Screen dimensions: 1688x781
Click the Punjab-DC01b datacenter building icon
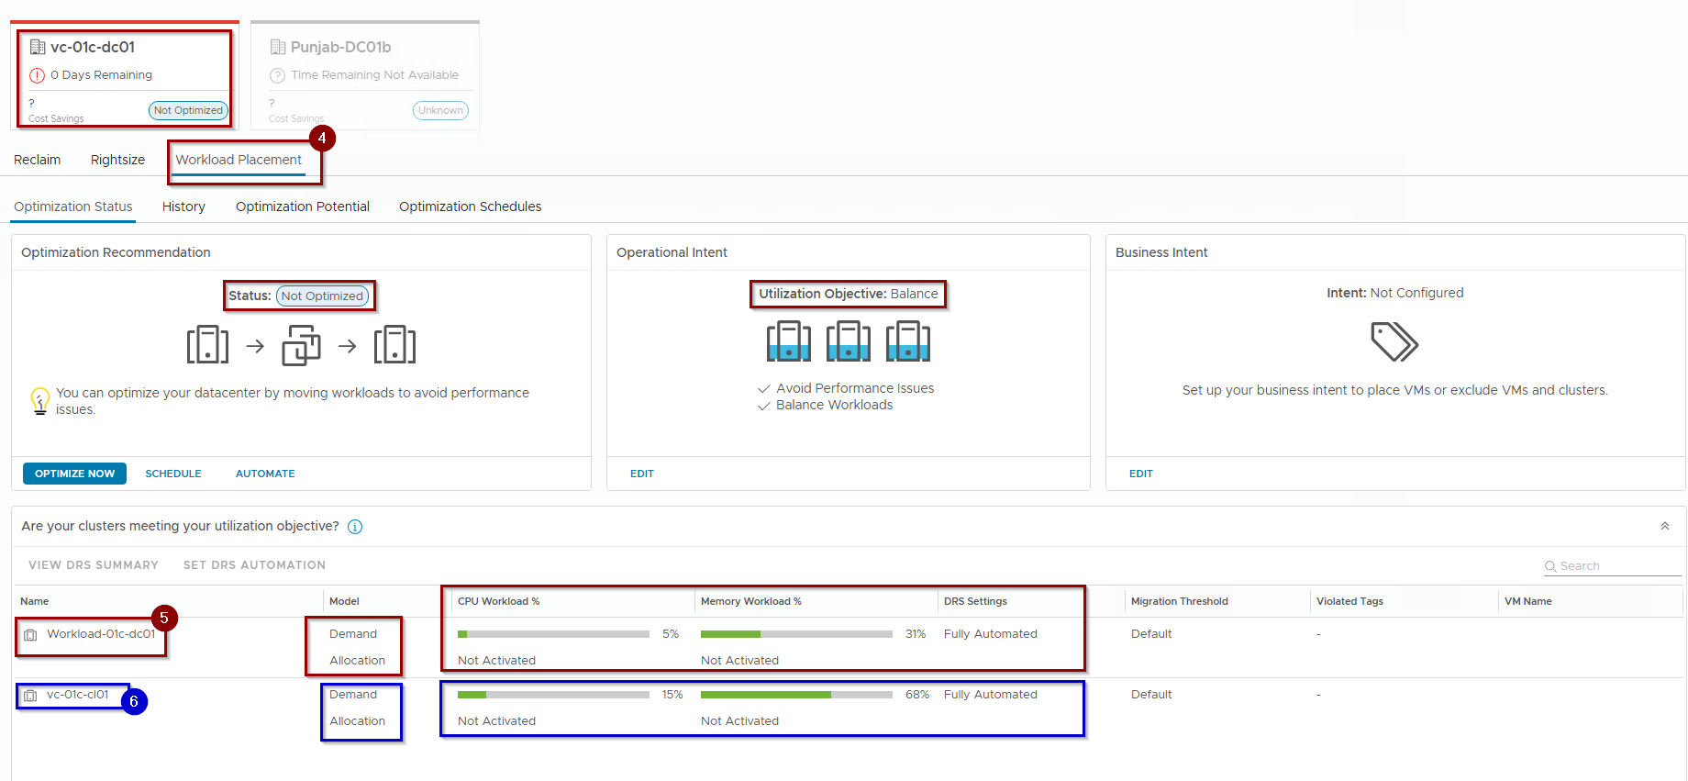click(x=278, y=47)
